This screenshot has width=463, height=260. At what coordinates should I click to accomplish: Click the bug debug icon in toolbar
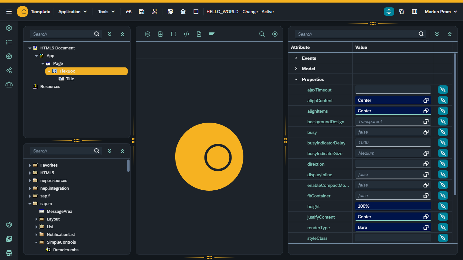pyautogui.click(x=183, y=12)
